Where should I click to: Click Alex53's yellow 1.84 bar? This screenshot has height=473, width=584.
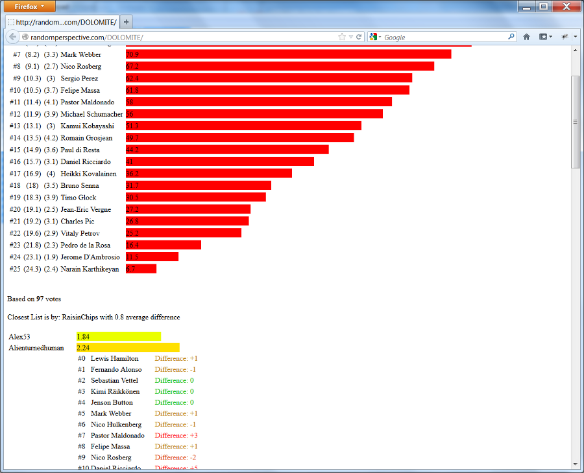[x=119, y=336]
